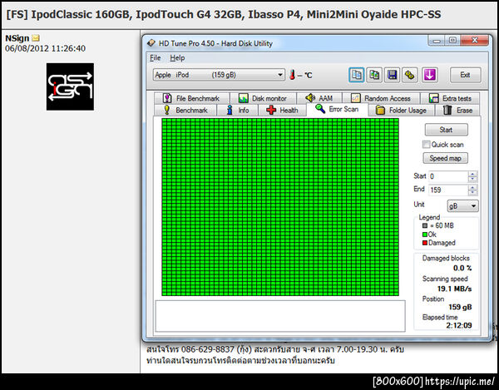The image size is (499, 390).
Task: Open the Random Access tab
Action: [381, 98]
